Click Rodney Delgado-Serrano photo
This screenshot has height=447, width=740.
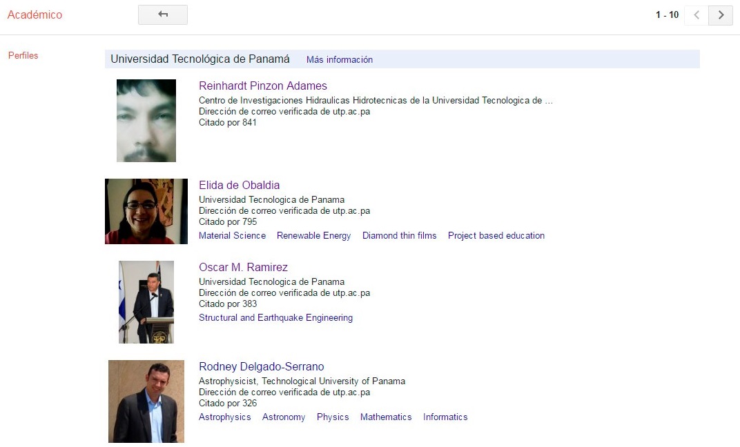146,401
